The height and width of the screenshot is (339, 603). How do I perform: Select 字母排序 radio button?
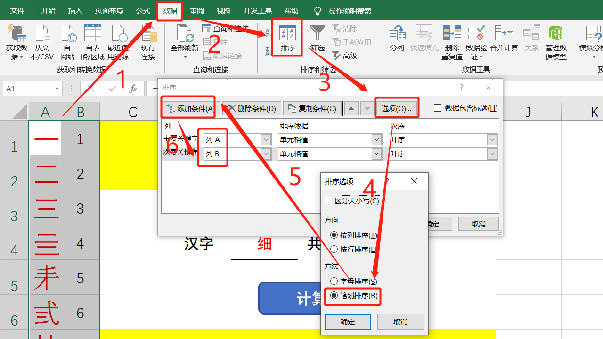[x=334, y=281]
